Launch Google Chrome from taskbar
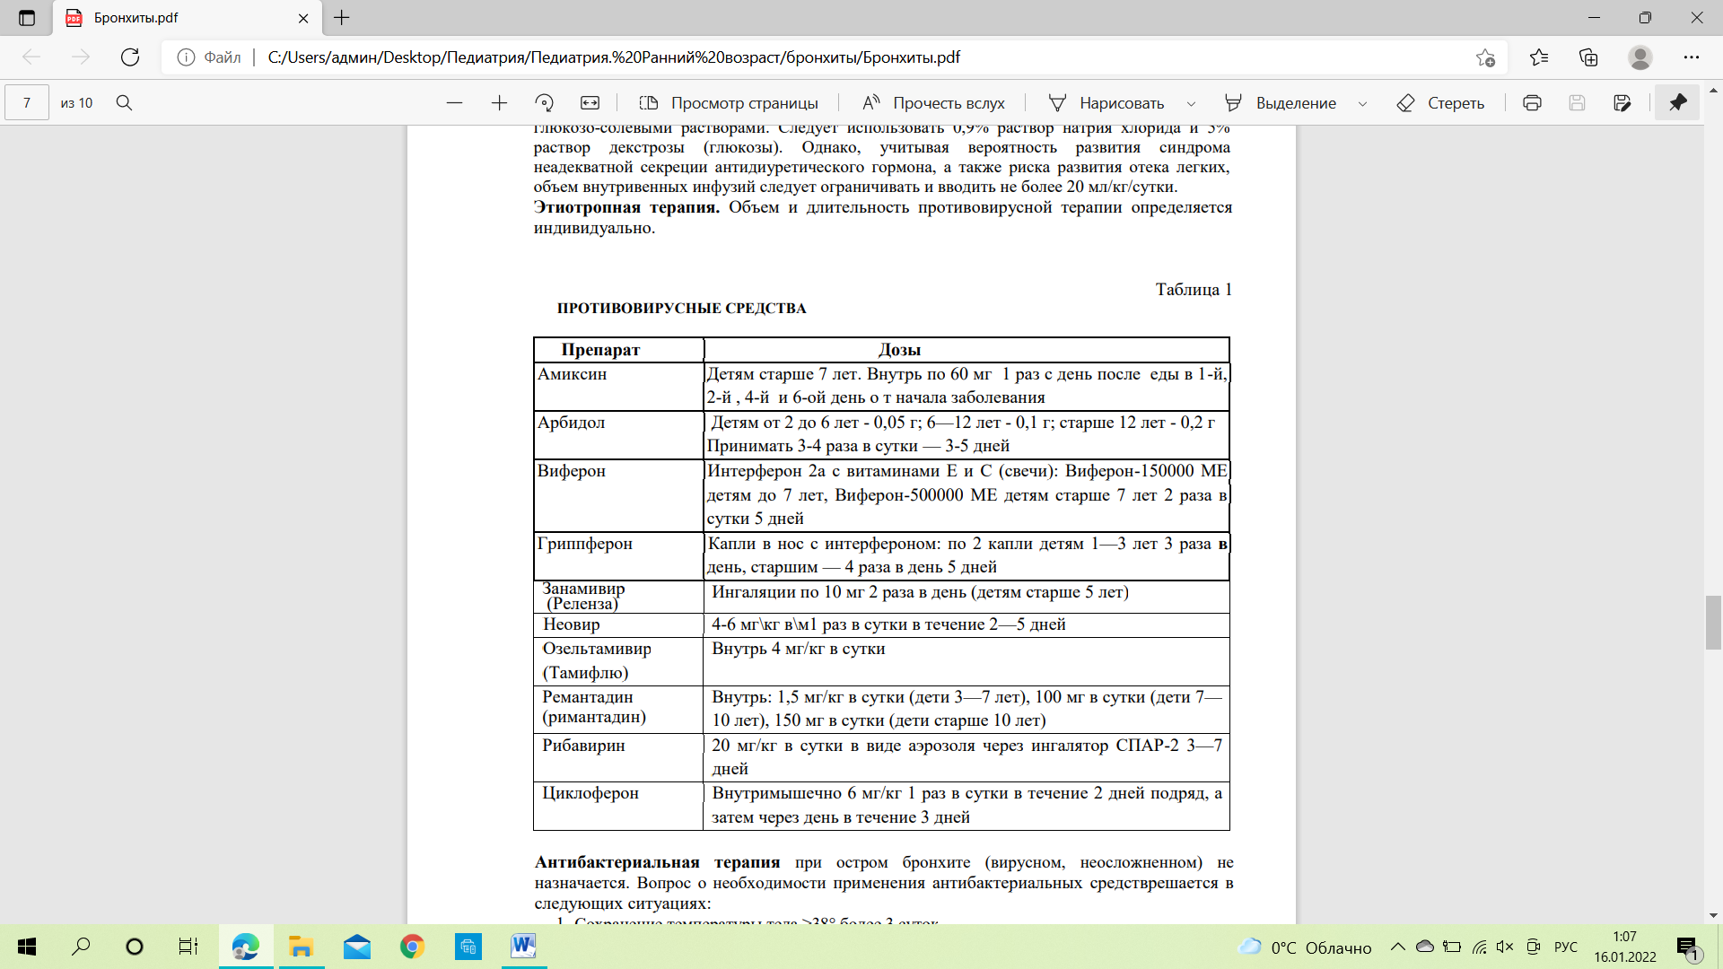 coord(412,947)
